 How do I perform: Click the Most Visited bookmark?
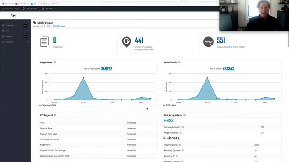pos(8,4)
